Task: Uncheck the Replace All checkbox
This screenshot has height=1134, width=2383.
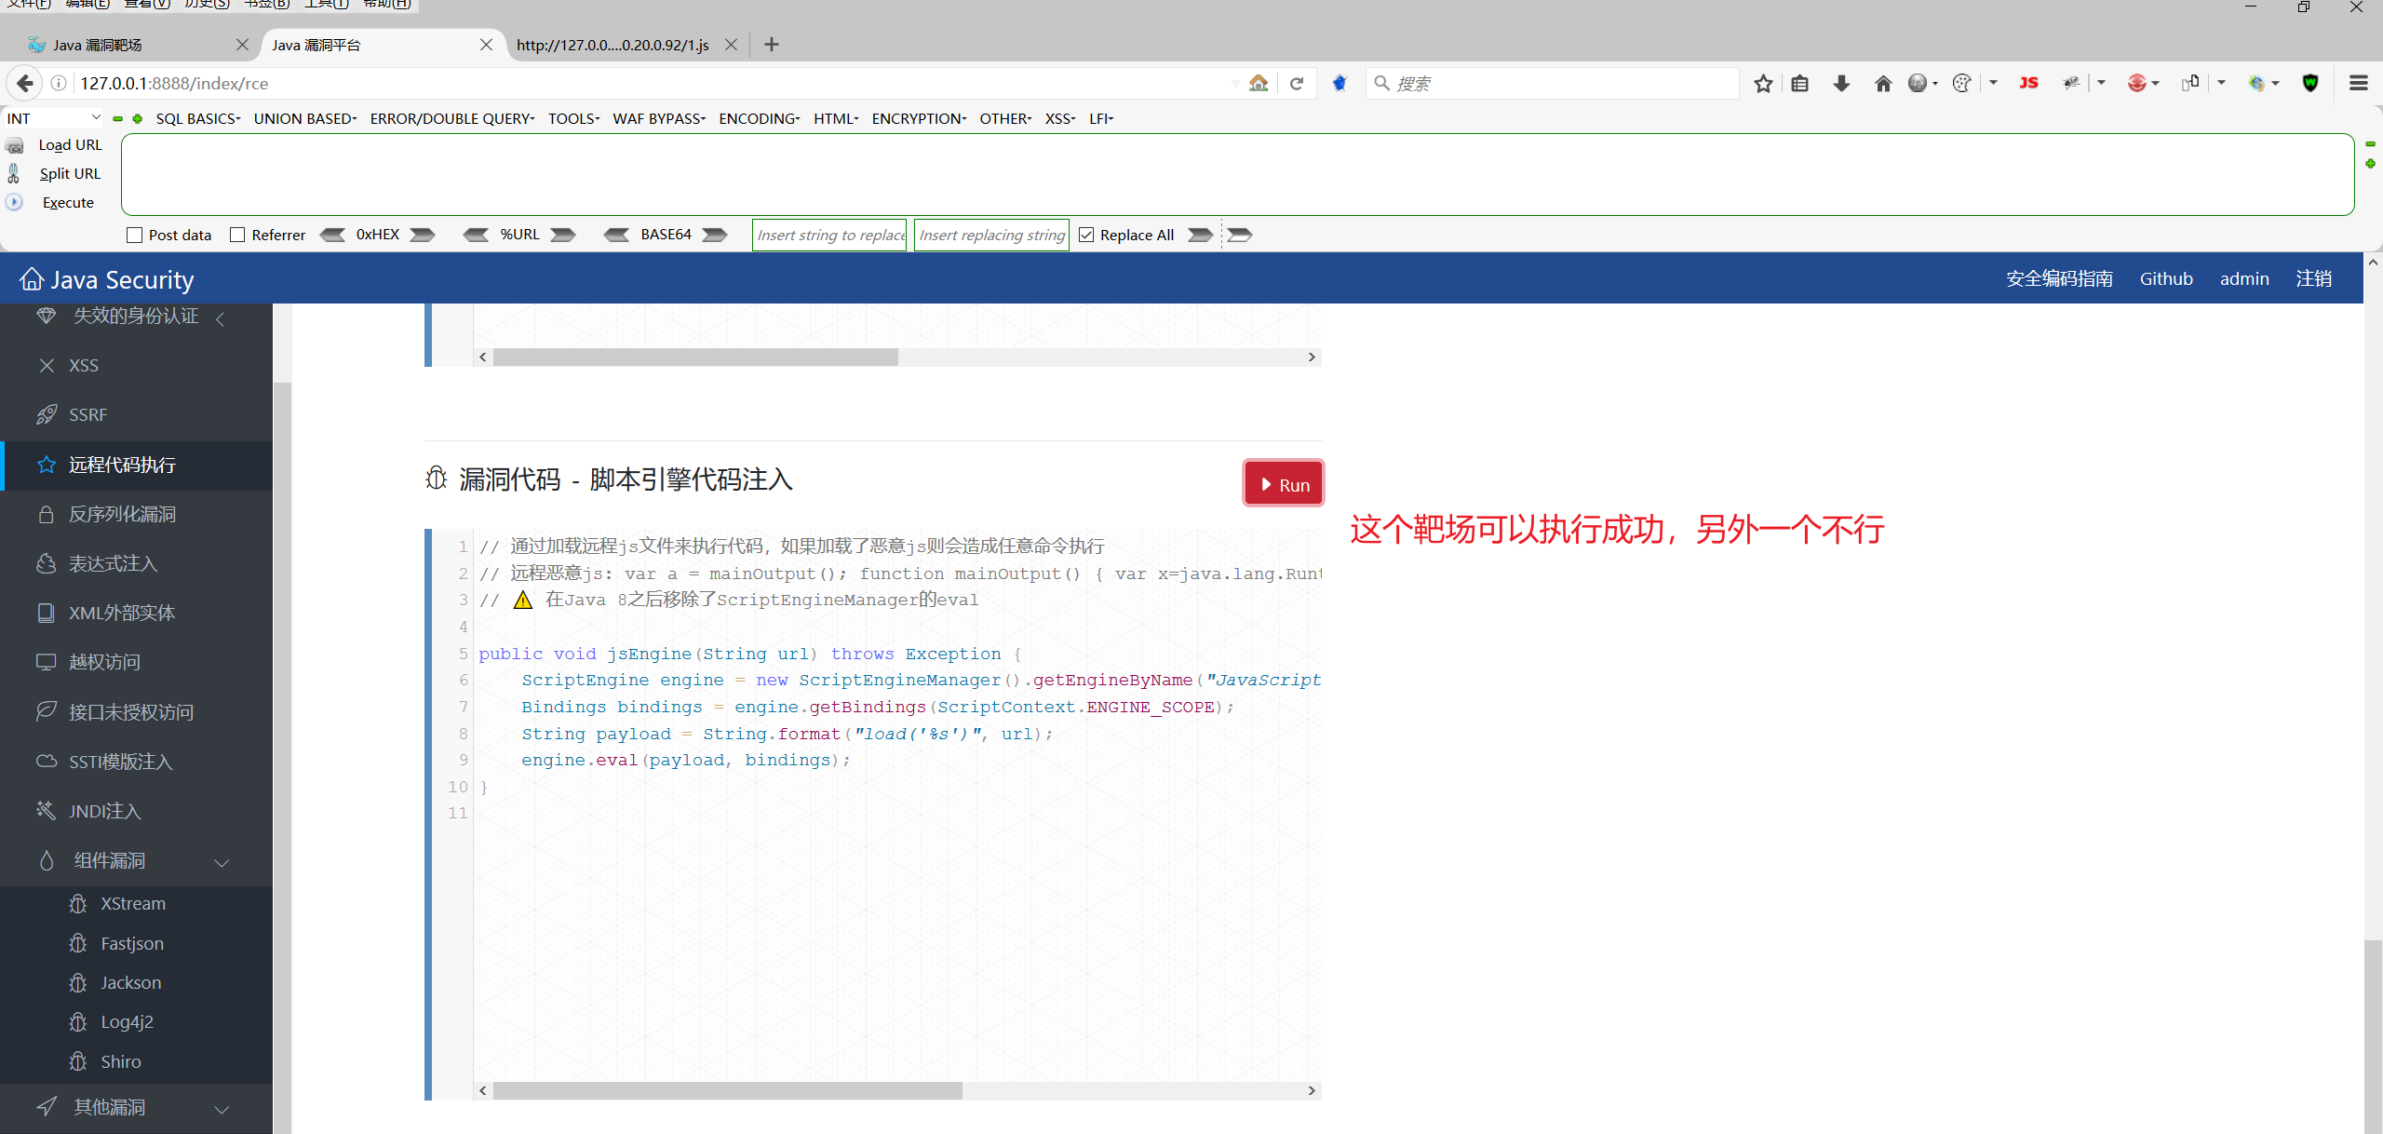Action: (1086, 235)
